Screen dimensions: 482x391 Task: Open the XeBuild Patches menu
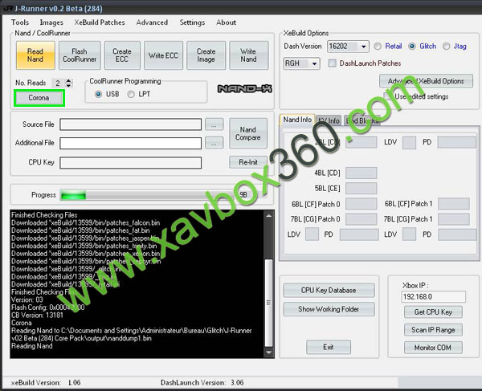100,22
